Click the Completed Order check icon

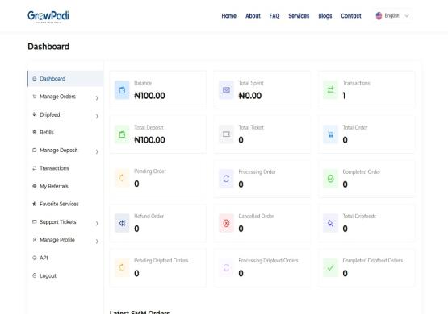[331, 179]
